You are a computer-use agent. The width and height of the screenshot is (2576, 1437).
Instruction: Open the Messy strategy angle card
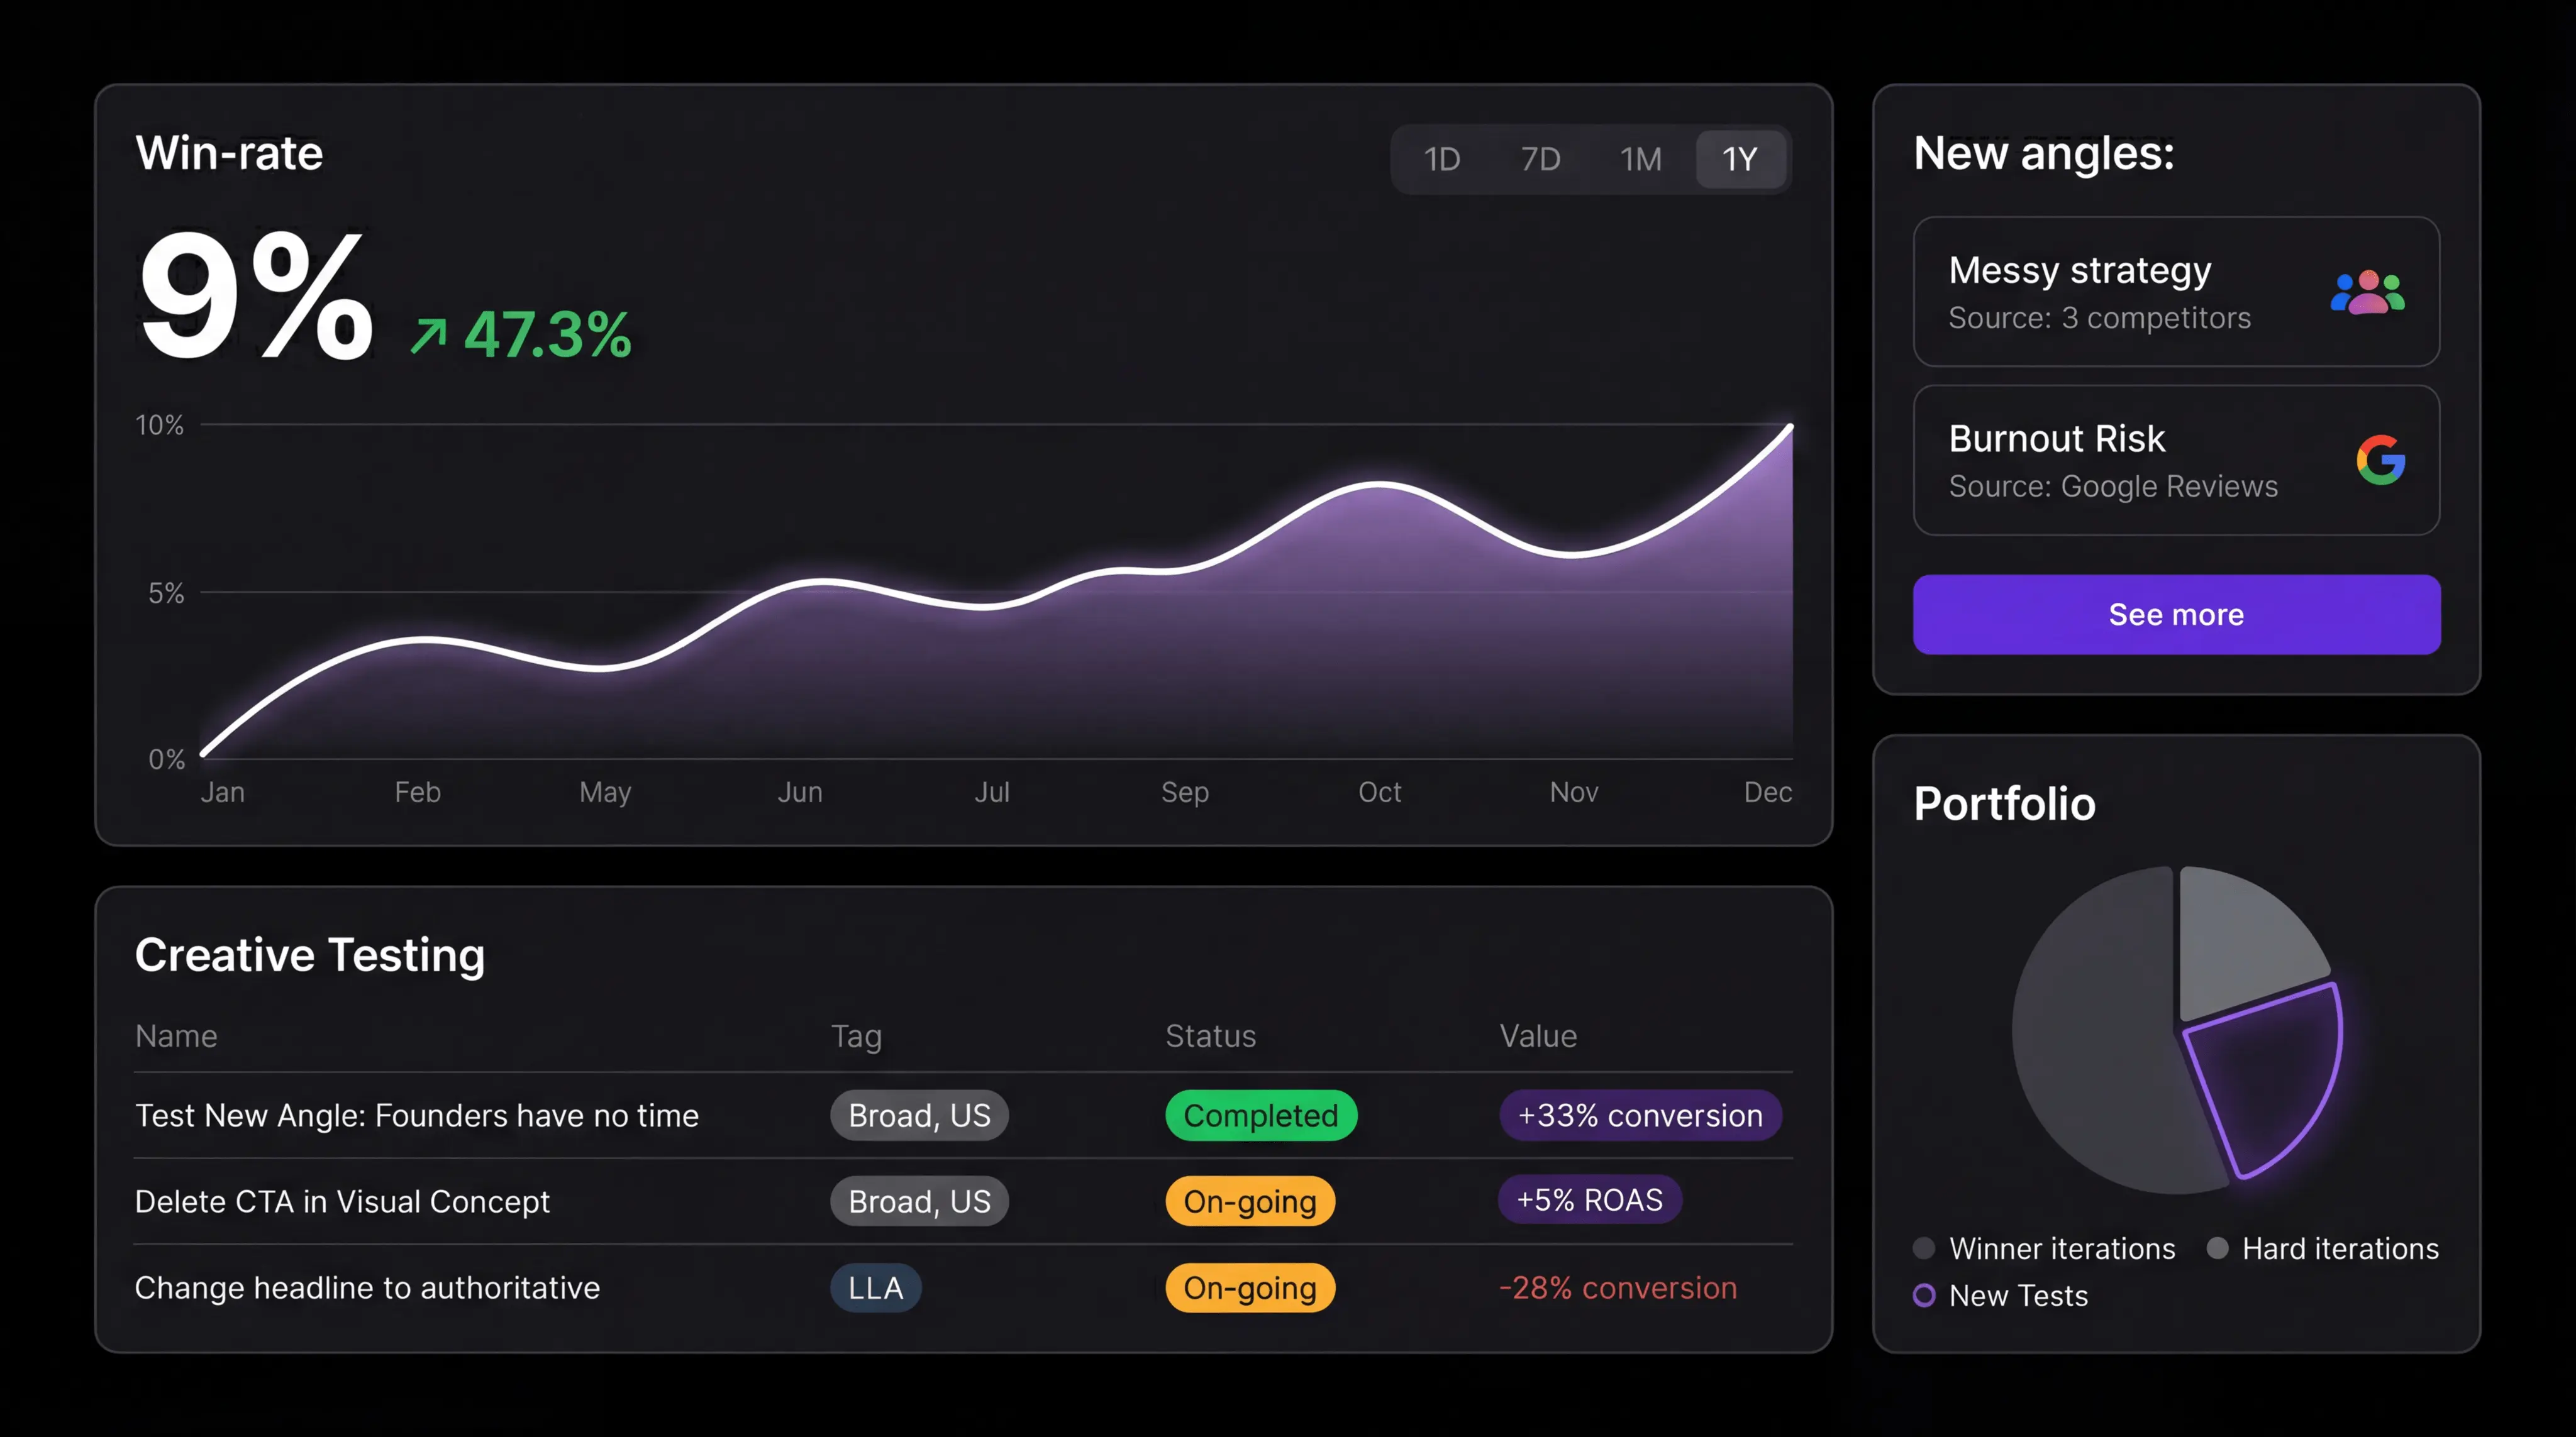point(2100,292)
